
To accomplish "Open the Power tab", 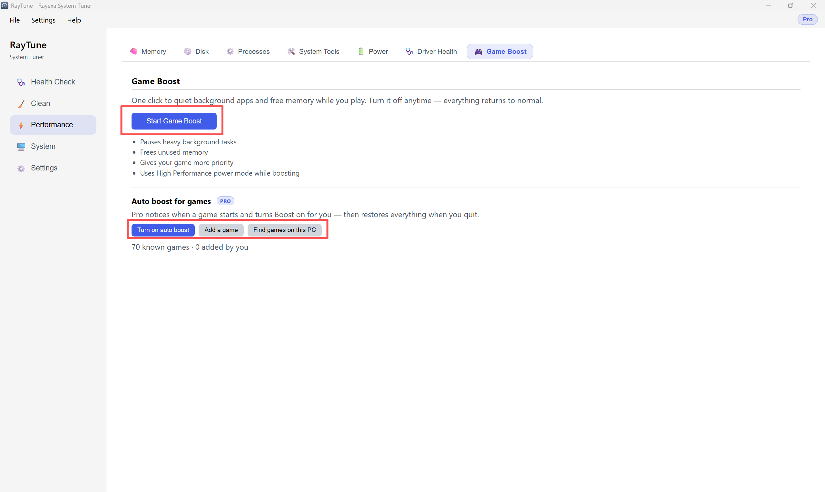I will (x=373, y=51).
